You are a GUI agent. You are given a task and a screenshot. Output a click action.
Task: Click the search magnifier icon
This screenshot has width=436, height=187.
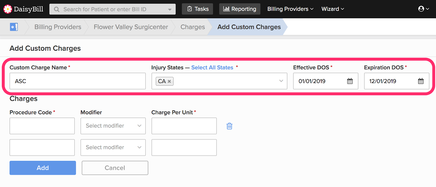57,9
